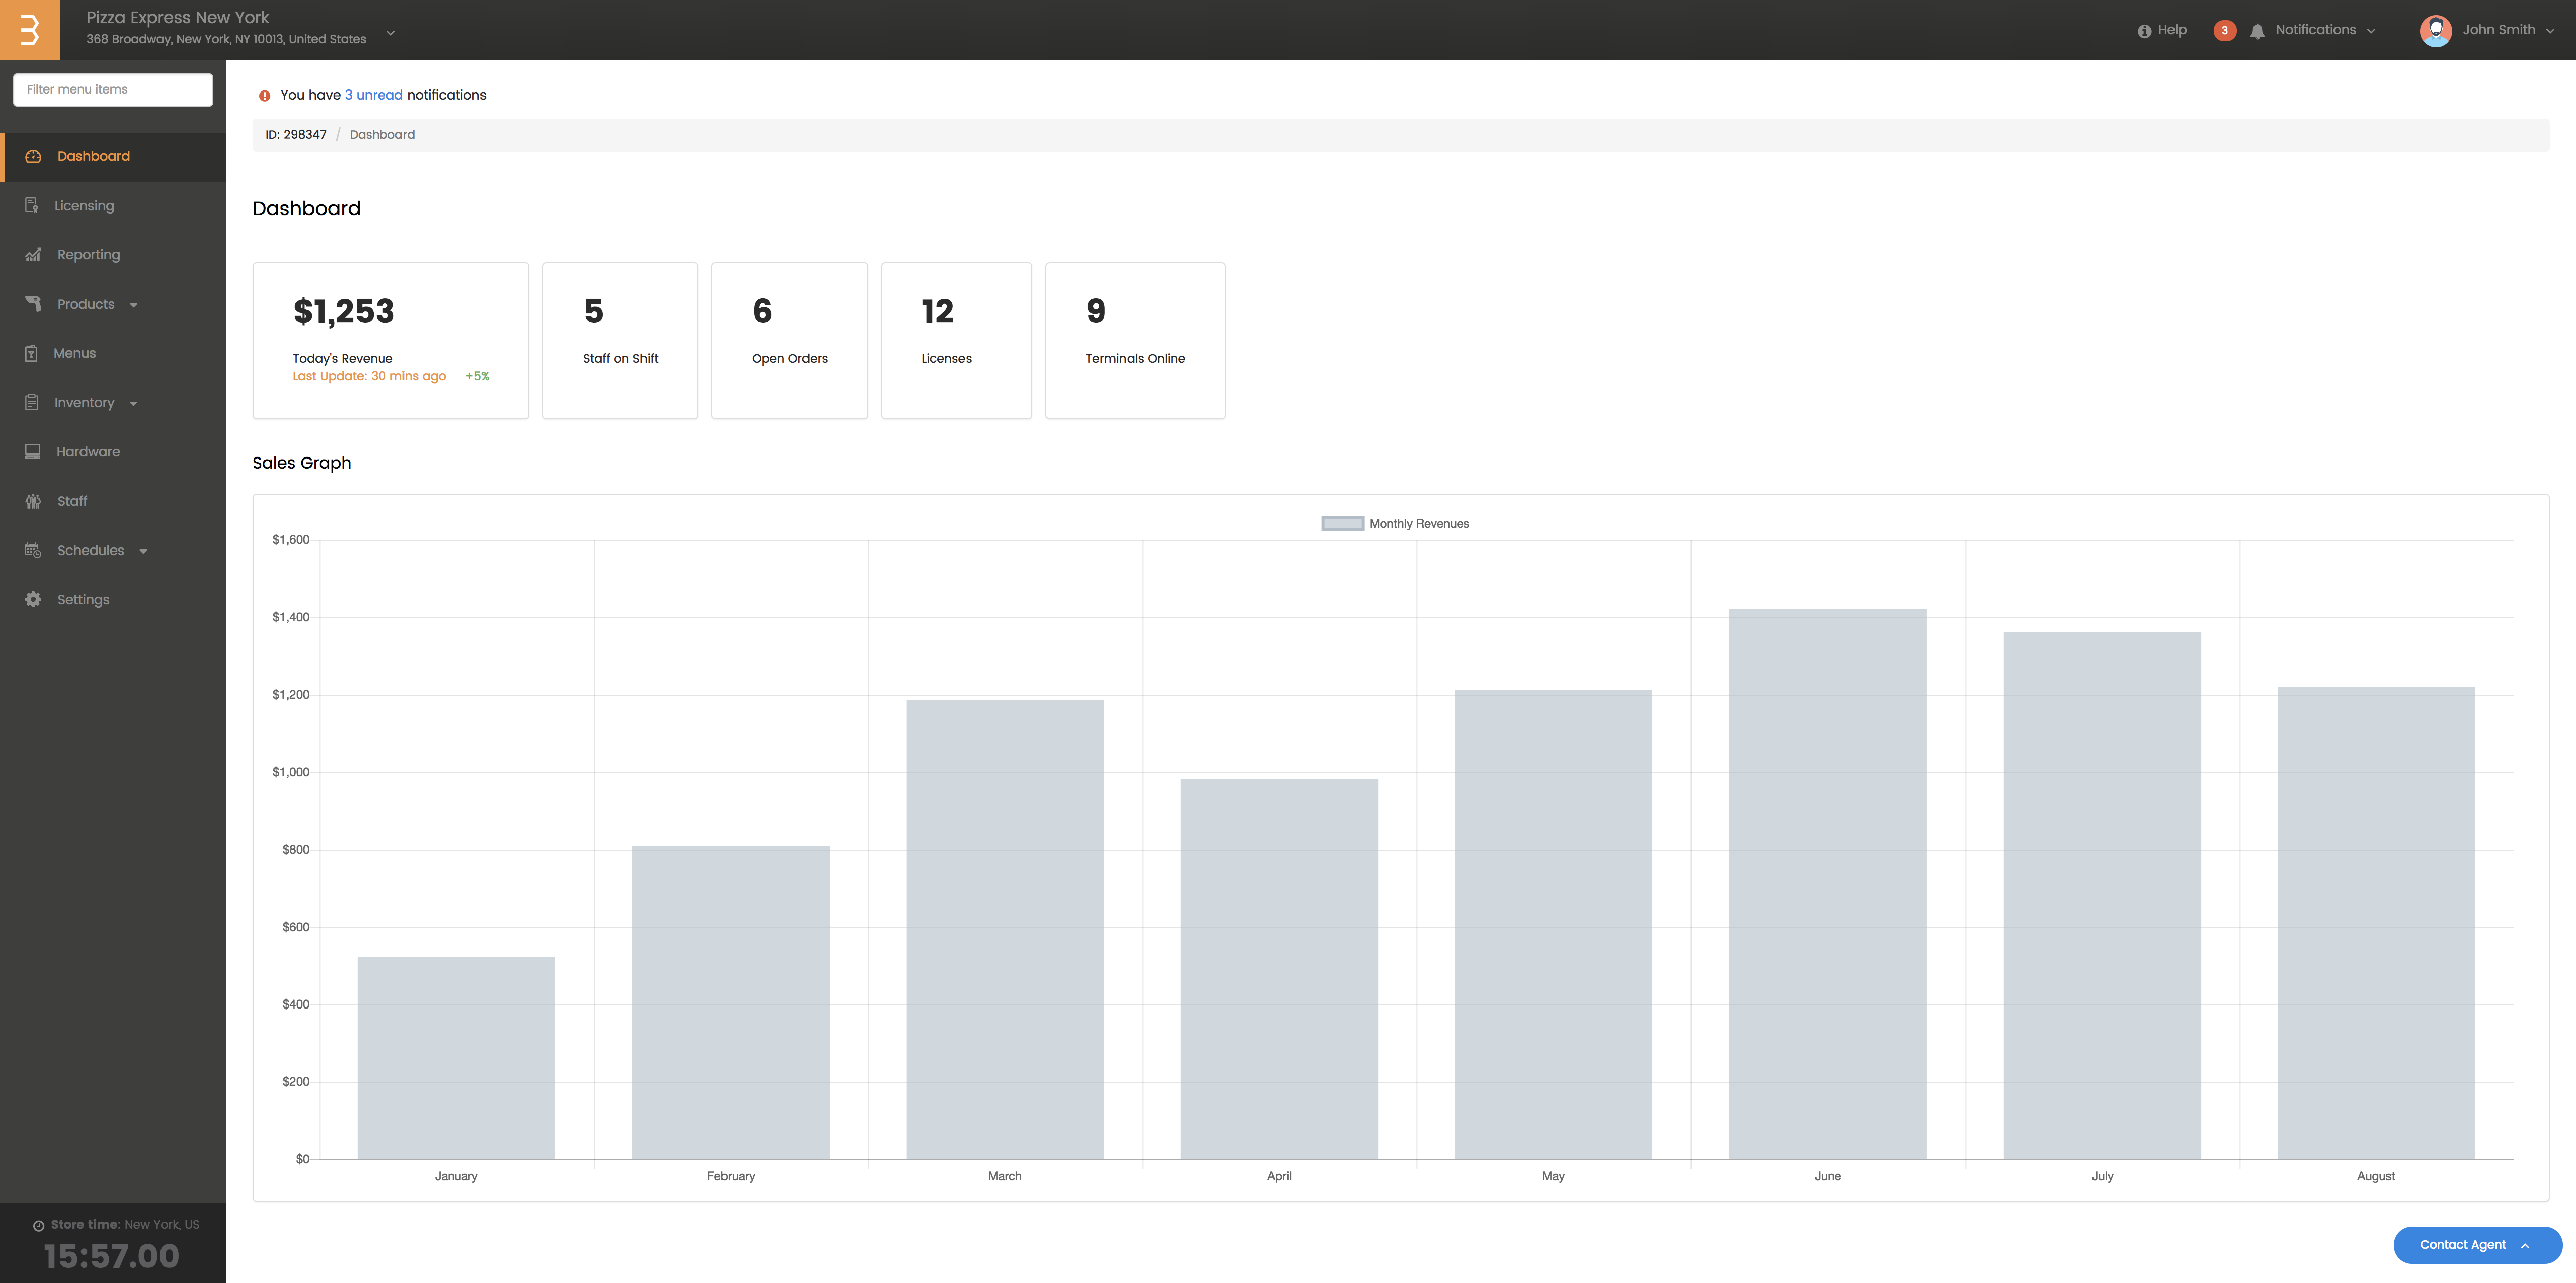The image size is (2576, 1283).
Task: Click into the Filter menu items field
Action: coord(113,89)
